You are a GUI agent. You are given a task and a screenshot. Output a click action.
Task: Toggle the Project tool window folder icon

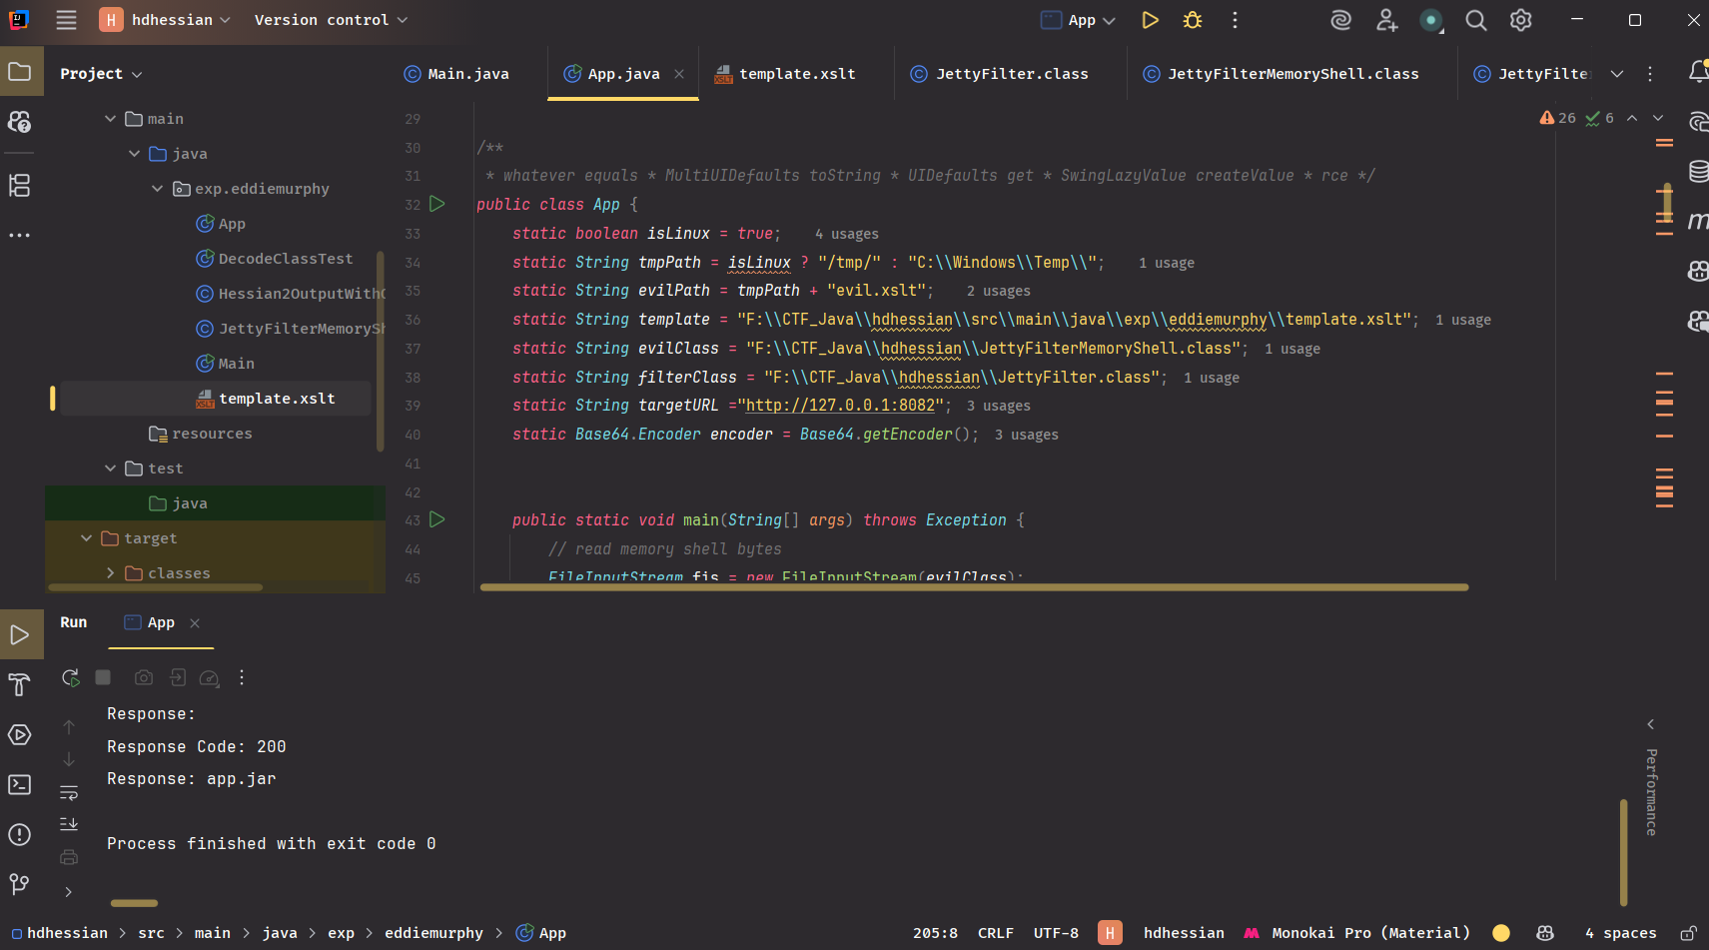[20, 72]
